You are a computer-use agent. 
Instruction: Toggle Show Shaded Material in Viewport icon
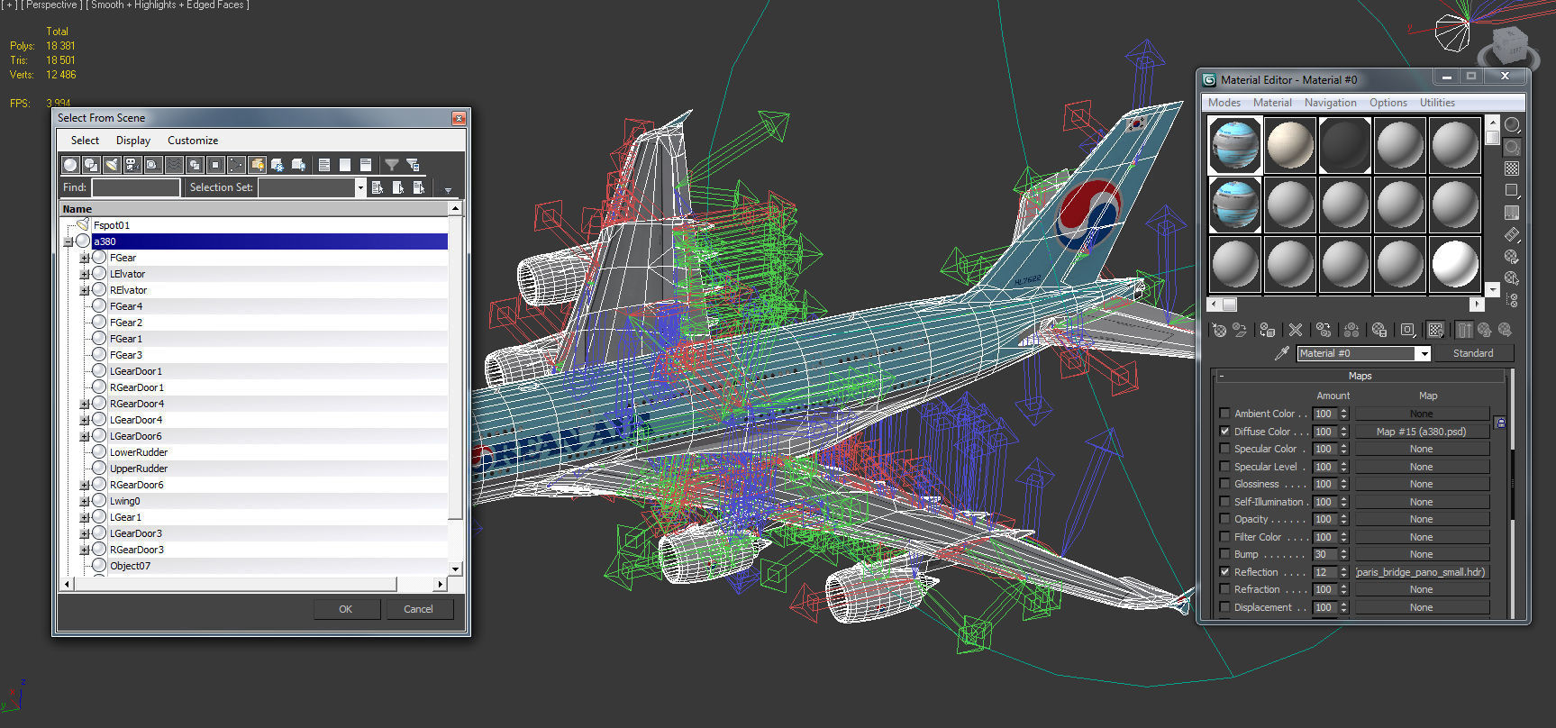[1436, 330]
